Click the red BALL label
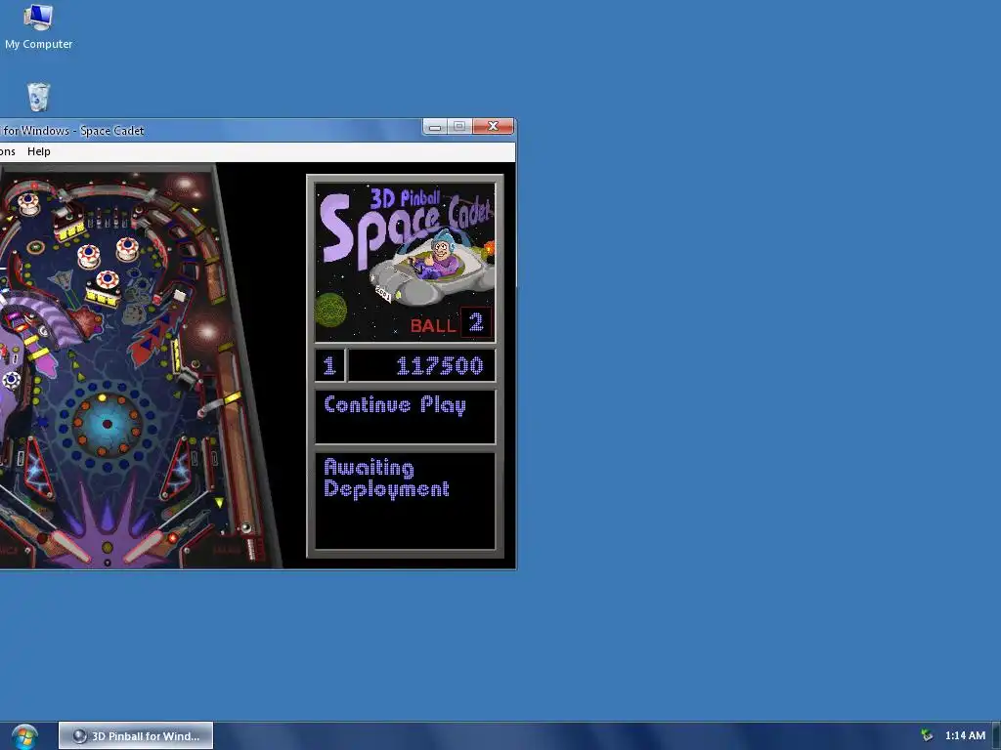Screen dimensions: 1001x750 [x=433, y=326]
